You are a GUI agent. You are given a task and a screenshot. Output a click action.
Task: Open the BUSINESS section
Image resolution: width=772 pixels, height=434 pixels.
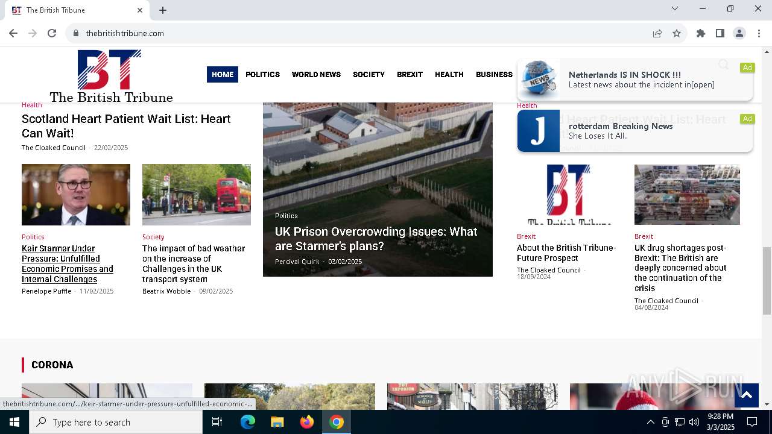[494, 74]
